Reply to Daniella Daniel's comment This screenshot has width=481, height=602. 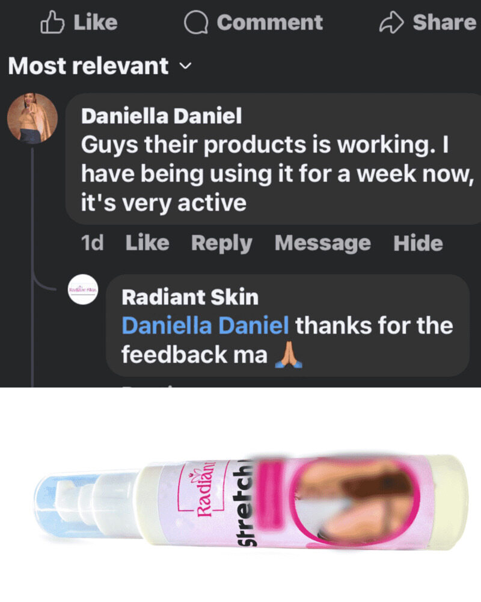tap(222, 244)
